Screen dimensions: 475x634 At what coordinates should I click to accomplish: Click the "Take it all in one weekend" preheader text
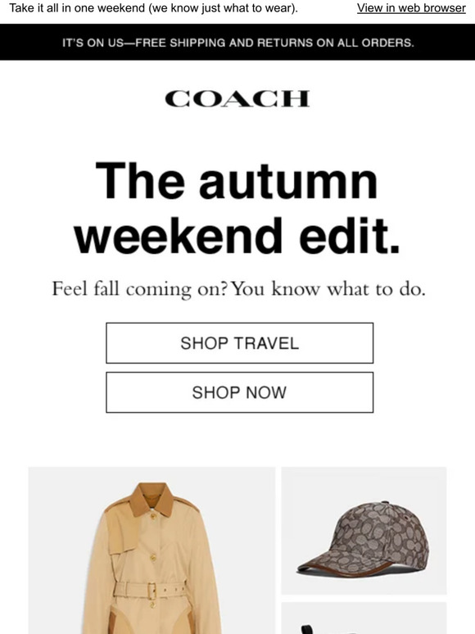tap(78, 7)
